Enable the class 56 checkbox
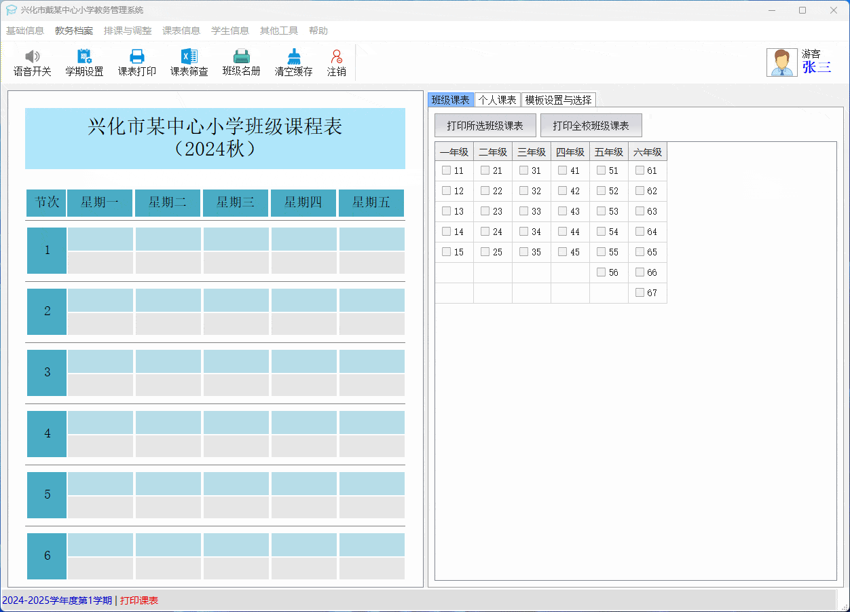 [x=601, y=272]
